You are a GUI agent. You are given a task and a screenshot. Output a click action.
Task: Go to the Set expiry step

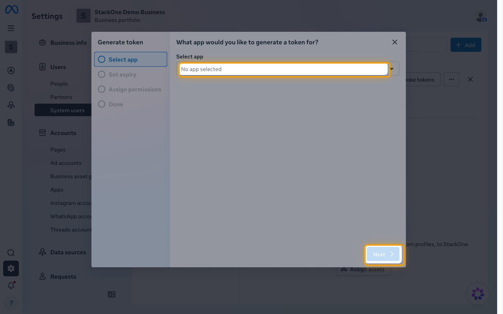[130, 75]
